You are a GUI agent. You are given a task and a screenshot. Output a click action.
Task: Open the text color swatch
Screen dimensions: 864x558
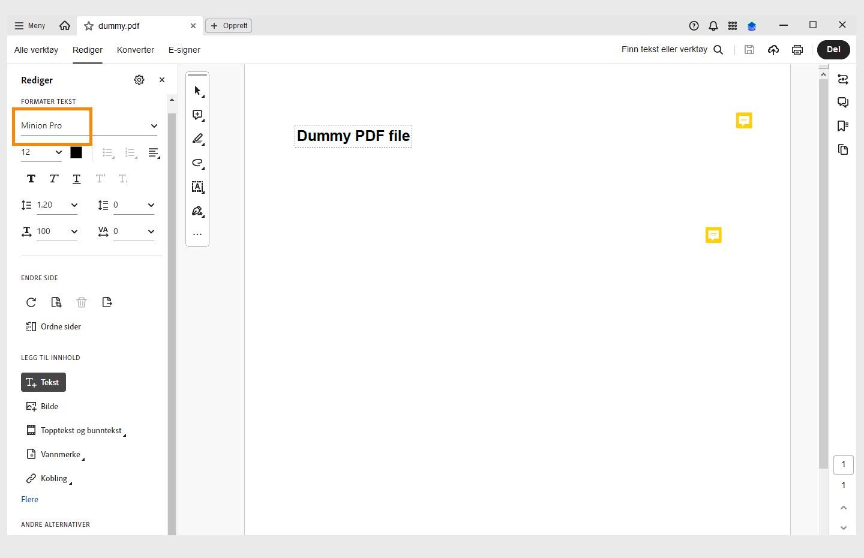pos(76,152)
